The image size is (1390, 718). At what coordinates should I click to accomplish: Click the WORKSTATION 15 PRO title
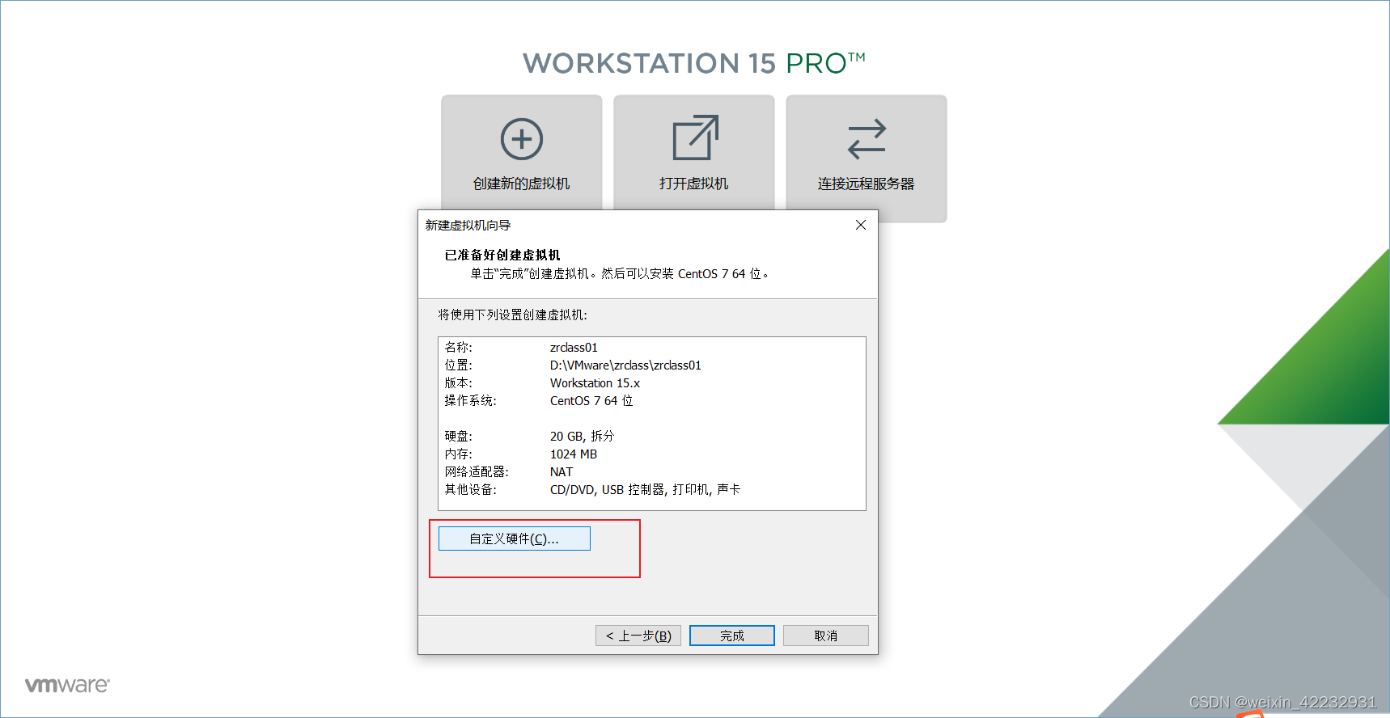(x=694, y=63)
